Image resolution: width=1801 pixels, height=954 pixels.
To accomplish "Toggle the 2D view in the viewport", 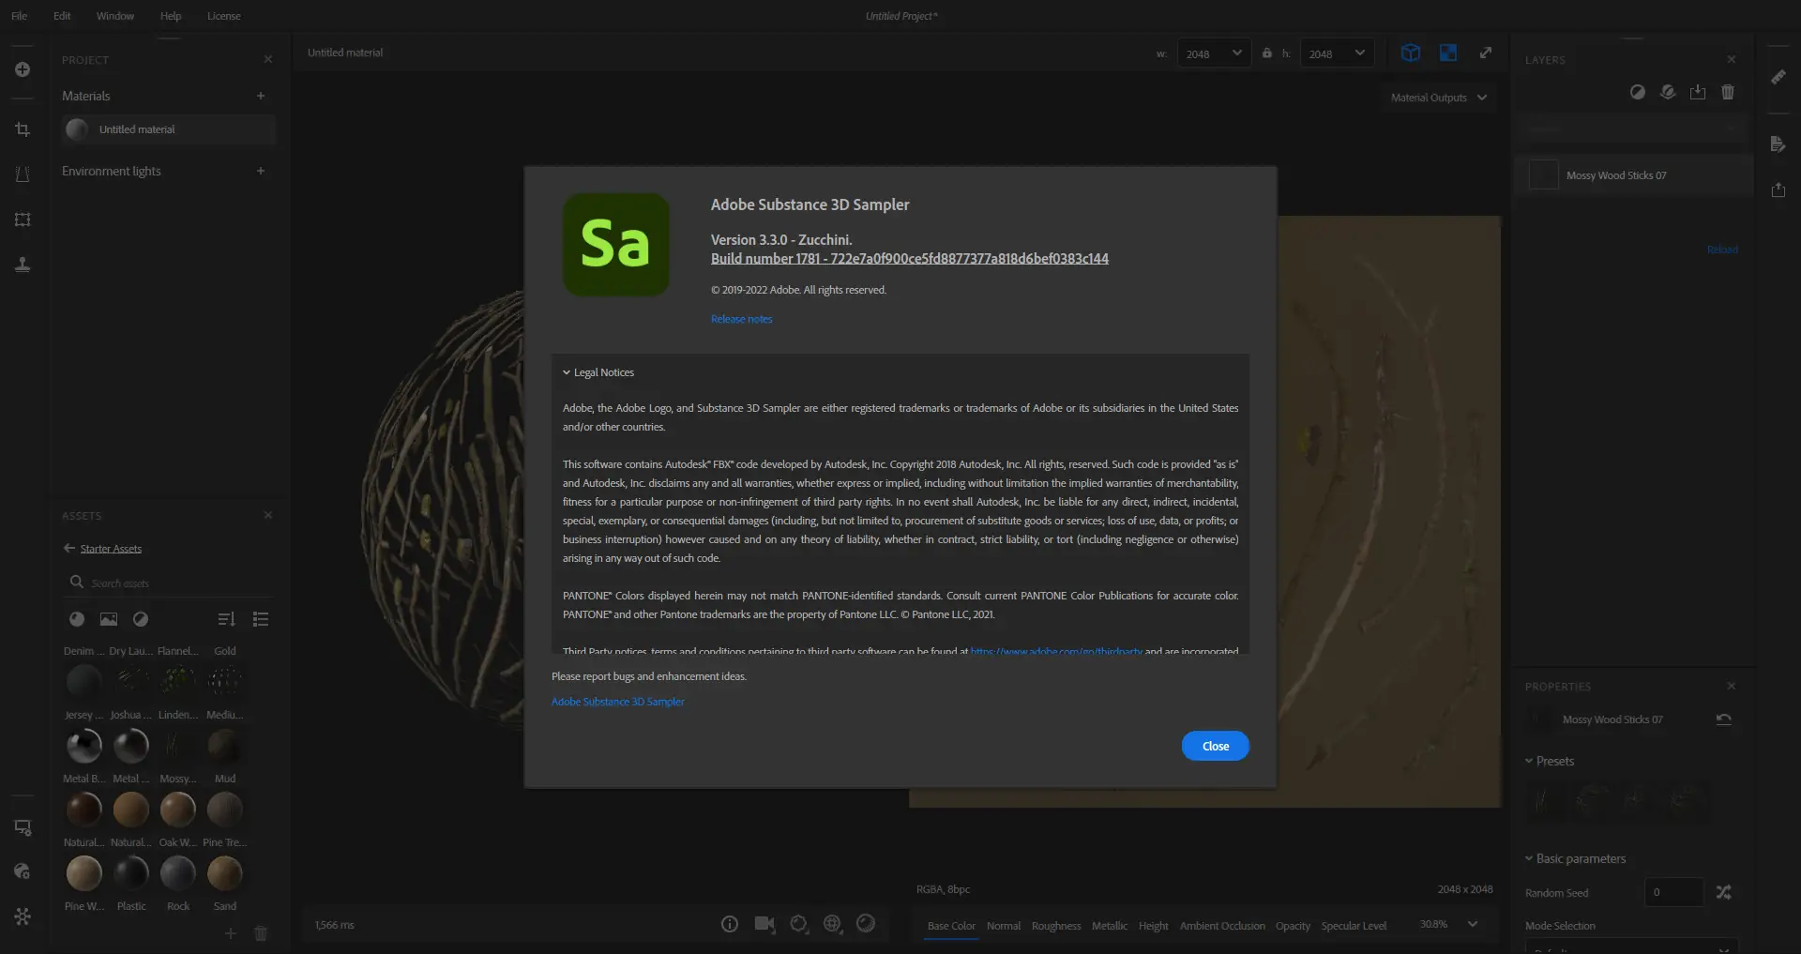I will pos(1448,53).
